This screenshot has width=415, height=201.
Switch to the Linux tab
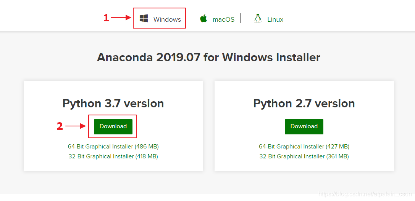tap(268, 19)
